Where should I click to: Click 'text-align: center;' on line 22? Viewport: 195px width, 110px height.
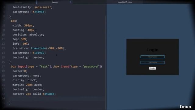28,89
